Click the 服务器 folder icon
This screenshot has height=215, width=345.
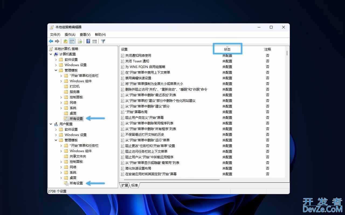(66, 92)
